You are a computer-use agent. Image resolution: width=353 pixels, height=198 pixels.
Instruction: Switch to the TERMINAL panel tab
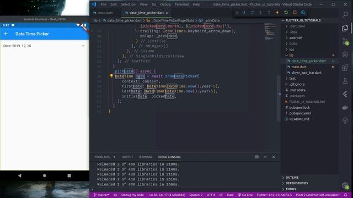(x=145, y=157)
